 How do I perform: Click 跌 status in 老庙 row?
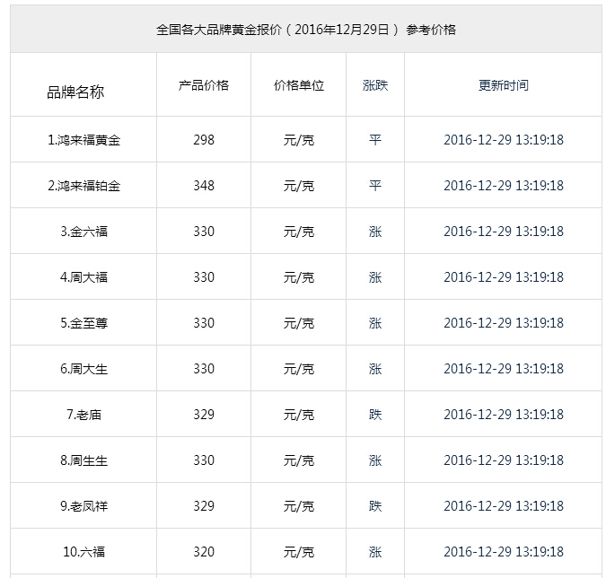coord(375,415)
